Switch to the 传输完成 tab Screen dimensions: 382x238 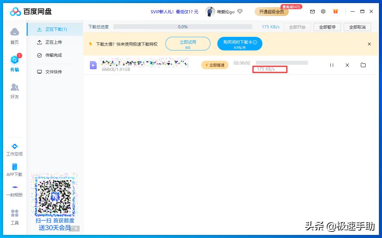pos(55,55)
